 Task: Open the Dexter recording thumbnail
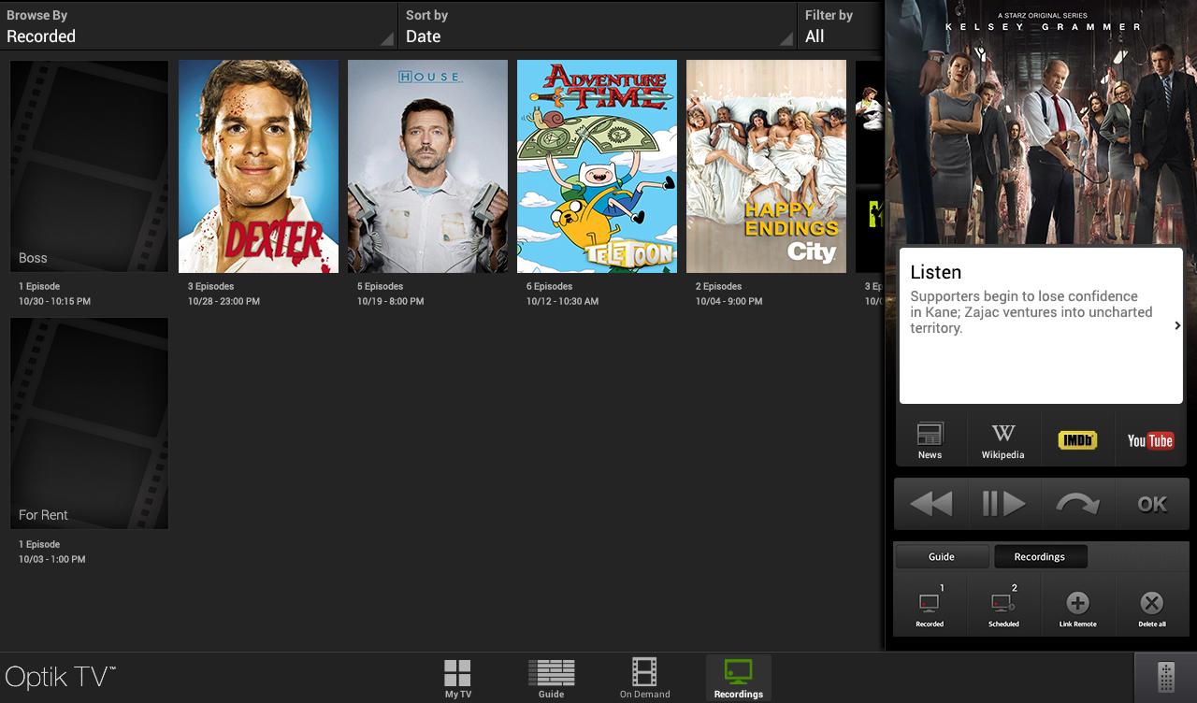coord(258,165)
